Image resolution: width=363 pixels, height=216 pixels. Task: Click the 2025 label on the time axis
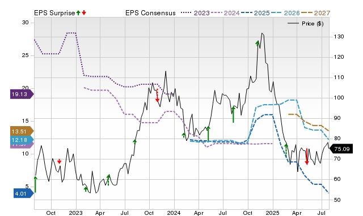(x=272, y=213)
